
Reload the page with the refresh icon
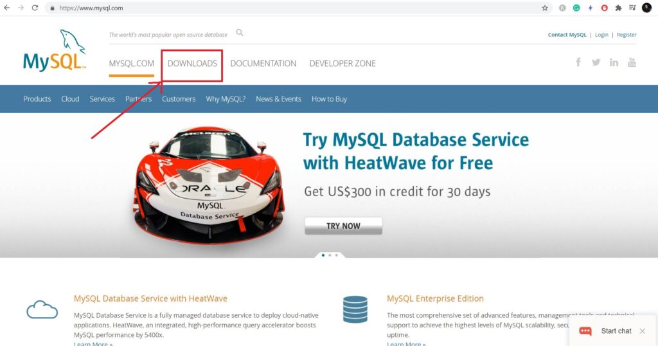tap(35, 8)
